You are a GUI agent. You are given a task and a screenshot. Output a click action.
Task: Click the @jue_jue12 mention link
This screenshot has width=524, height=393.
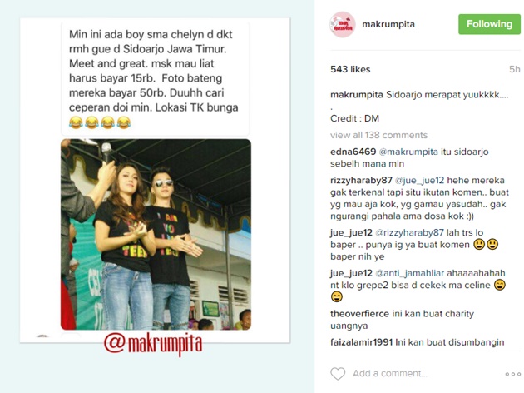pos(420,181)
